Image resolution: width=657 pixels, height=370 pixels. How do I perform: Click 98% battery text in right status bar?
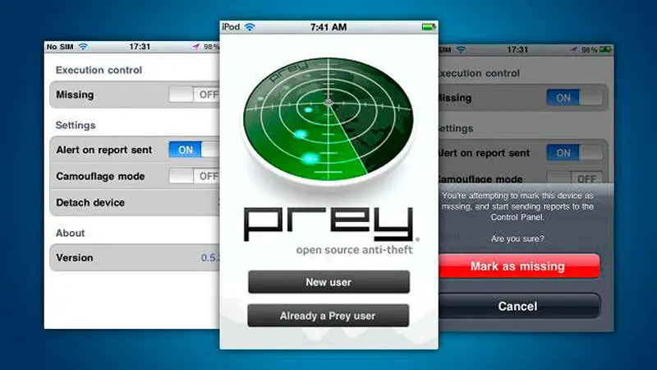[589, 50]
